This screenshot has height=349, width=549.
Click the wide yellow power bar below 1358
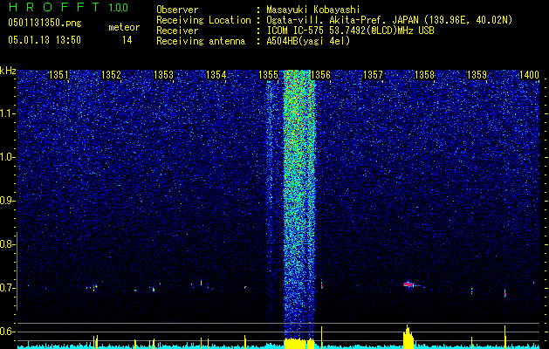[x=408, y=338]
